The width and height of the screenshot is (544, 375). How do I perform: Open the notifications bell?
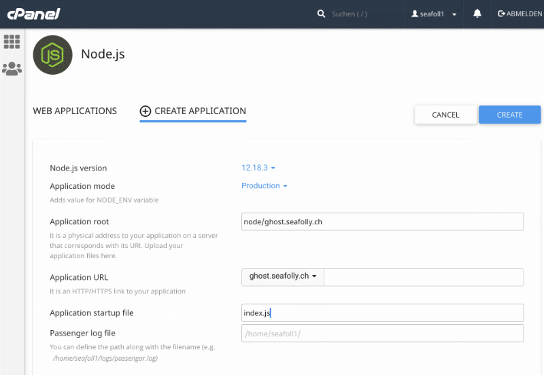point(477,14)
